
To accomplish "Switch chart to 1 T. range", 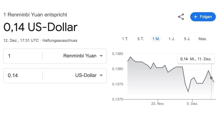I will pos(125,39).
